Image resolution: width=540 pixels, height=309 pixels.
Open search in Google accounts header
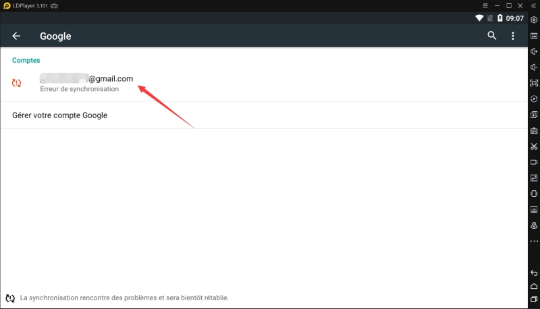(492, 36)
